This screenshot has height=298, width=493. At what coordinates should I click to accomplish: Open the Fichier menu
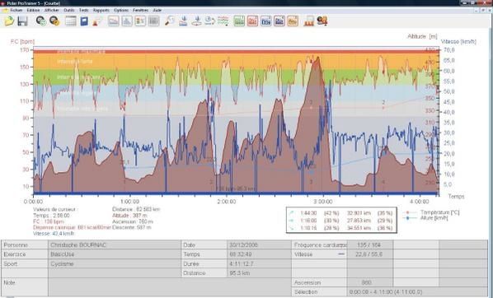[x=16, y=10]
